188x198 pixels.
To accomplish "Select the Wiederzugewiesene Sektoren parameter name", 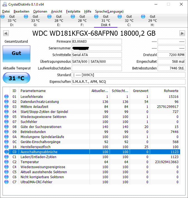I will click(44, 117).
